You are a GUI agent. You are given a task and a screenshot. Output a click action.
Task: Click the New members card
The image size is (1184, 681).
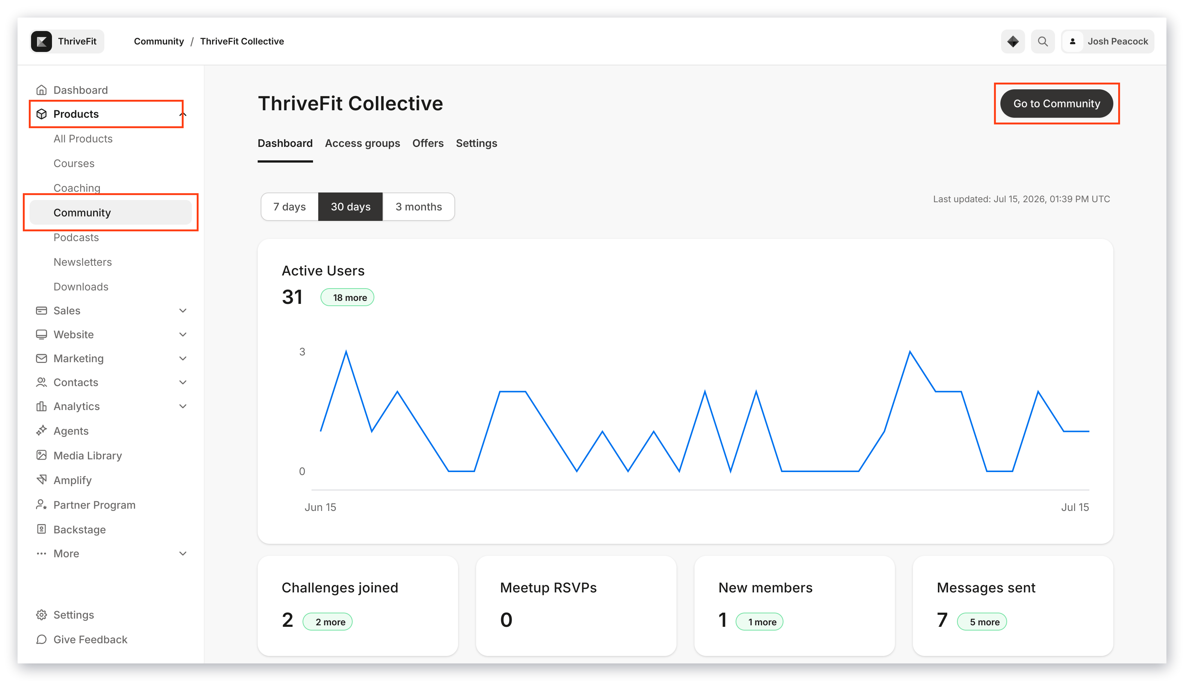[794, 606]
